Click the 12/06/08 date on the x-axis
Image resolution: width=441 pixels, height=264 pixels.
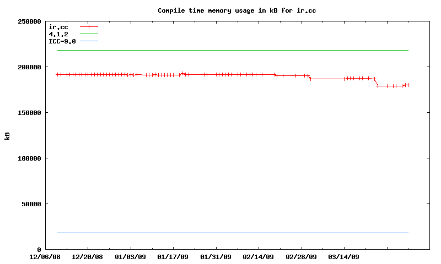[x=45, y=257]
